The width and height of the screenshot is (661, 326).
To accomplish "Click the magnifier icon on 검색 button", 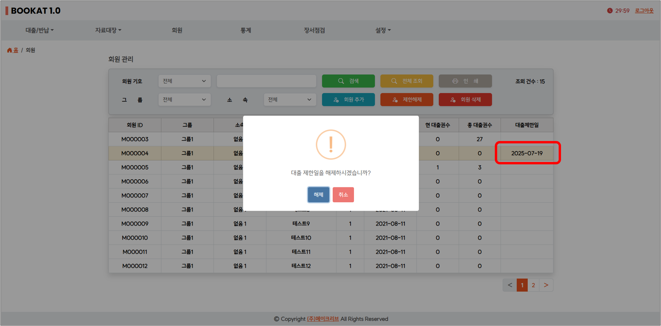I will pyautogui.click(x=341, y=81).
